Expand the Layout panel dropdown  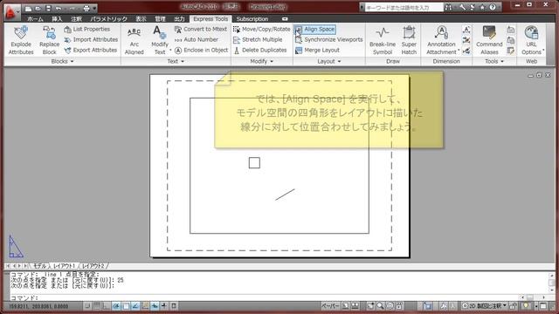329,61
